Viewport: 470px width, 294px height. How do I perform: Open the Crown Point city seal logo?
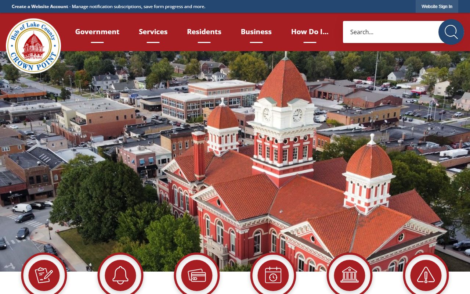33,46
